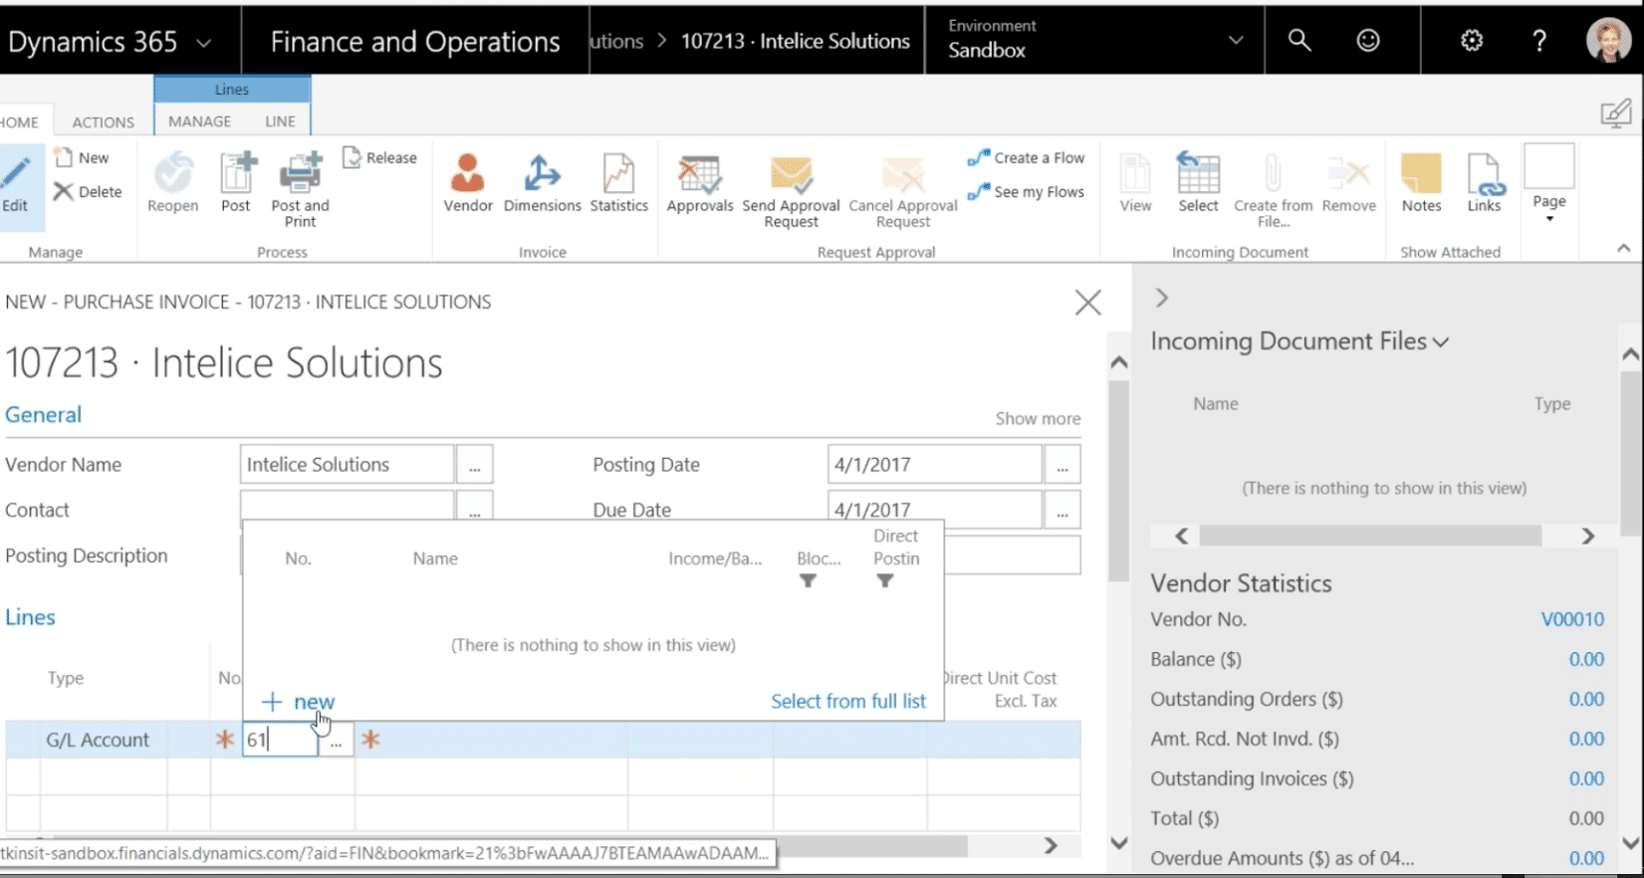
Task: Switch to the HOME ribbon tab
Action: [20, 121]
